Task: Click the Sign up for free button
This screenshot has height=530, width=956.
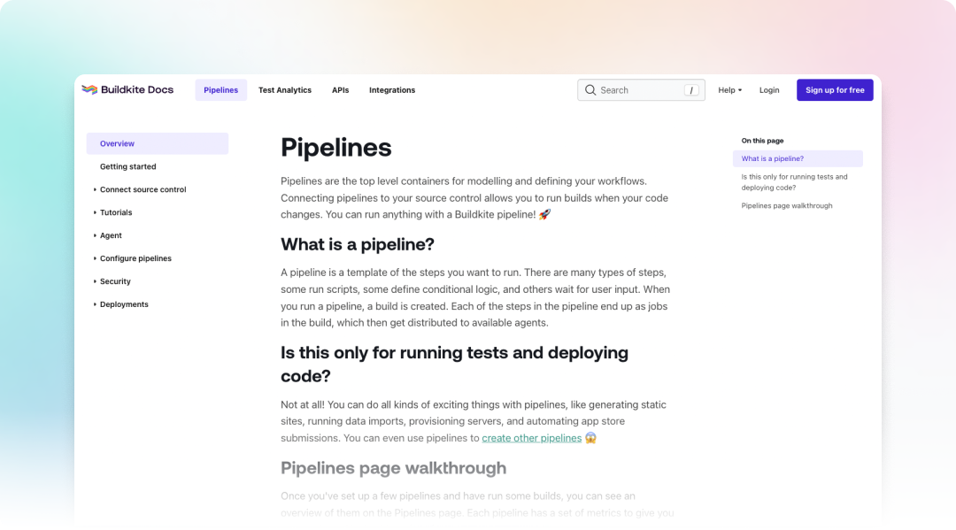Action: click(835, 90)
